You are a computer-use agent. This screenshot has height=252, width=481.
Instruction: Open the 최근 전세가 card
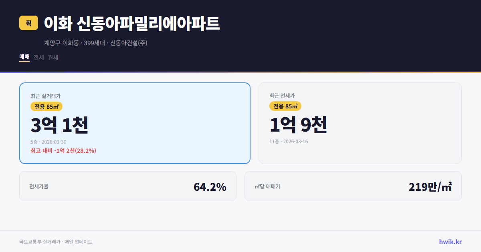[x=360, y=123]
